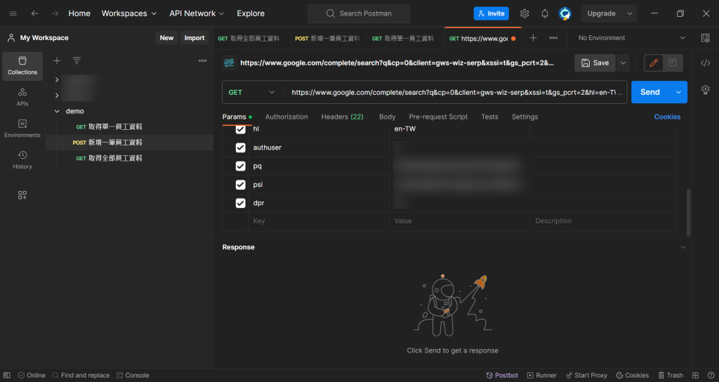Open the Console in status bar

(133, 375)
